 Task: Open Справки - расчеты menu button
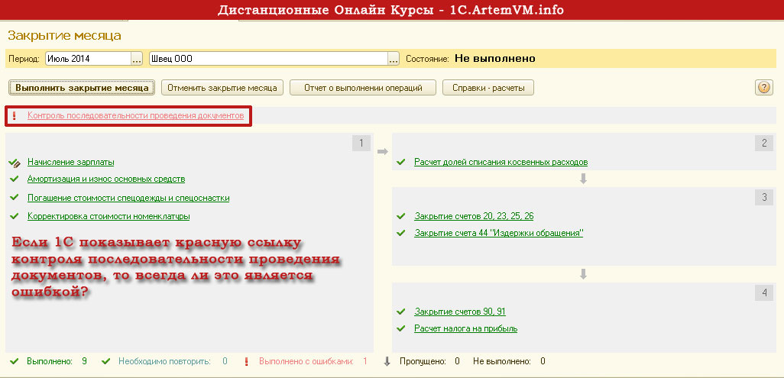click(x=488, y=88)
